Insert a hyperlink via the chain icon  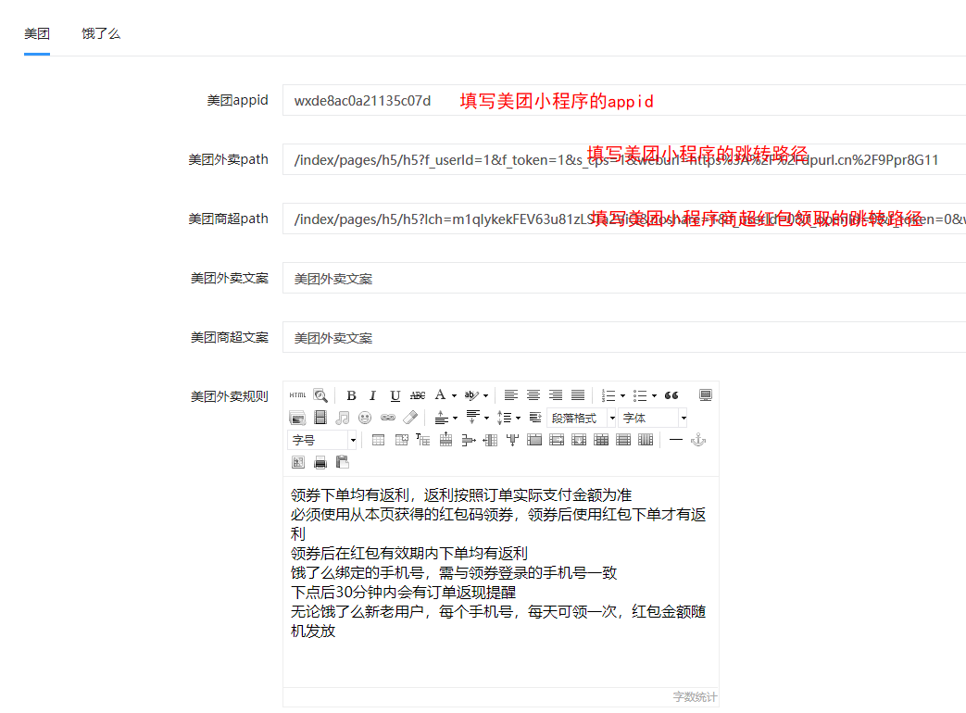(x=387, y=418)
